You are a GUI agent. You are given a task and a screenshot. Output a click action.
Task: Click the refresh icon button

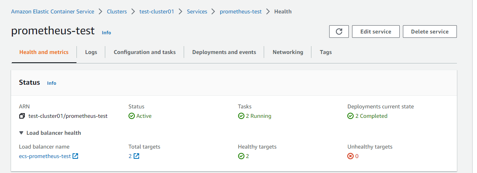point(339,32)
